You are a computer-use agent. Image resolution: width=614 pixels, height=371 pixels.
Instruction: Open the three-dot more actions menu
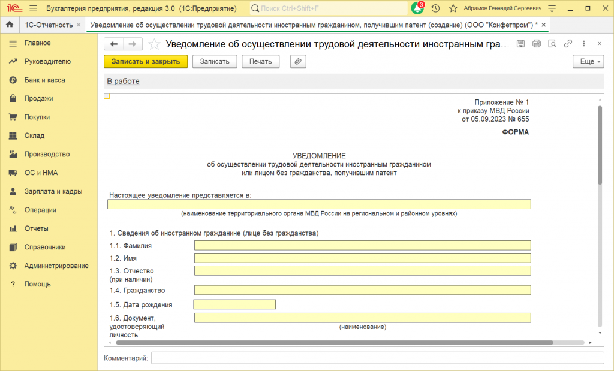583,44
